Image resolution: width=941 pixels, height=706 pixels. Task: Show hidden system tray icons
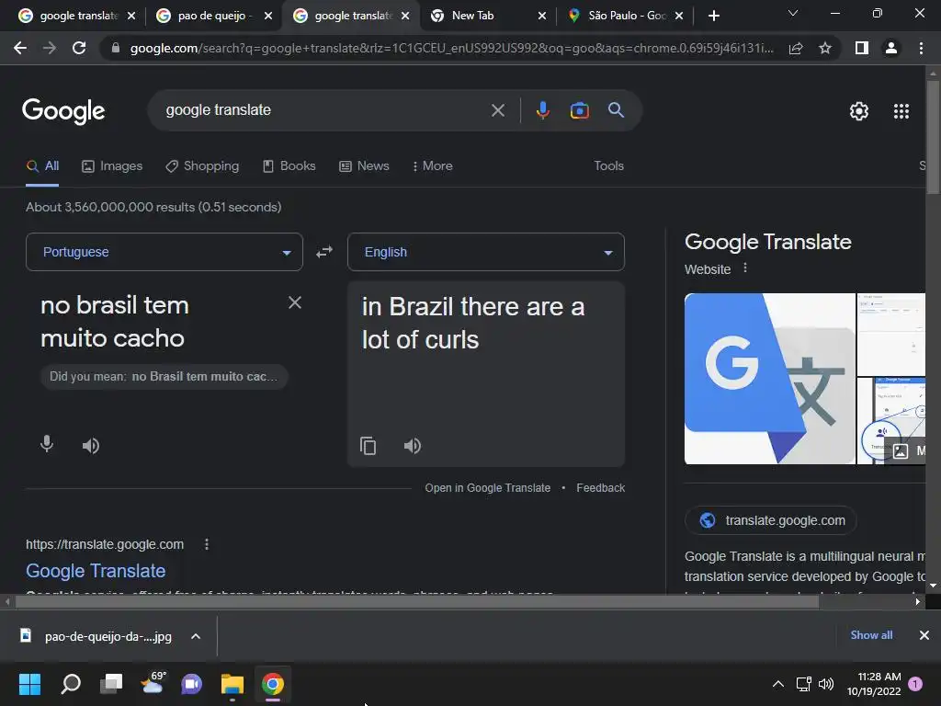(777, 684)
